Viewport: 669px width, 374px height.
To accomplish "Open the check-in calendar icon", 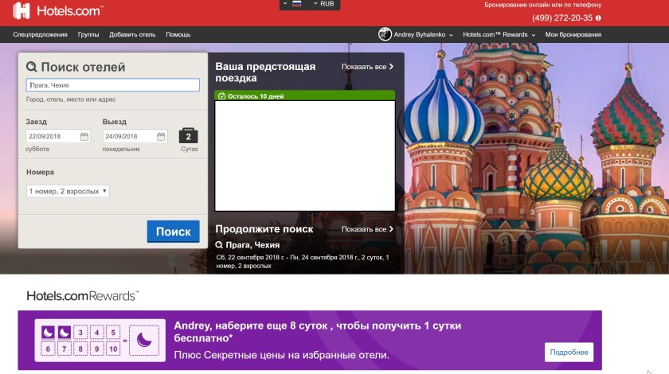I will tap(84, 136).
